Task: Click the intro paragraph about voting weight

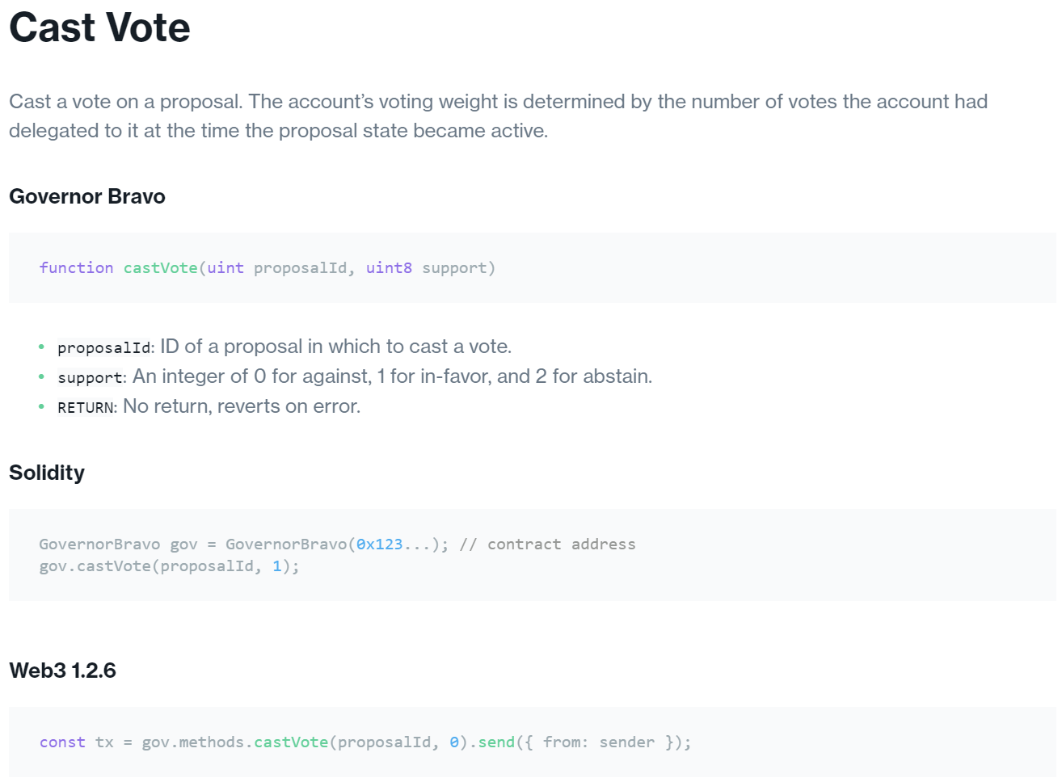Action: coord(498,116)
